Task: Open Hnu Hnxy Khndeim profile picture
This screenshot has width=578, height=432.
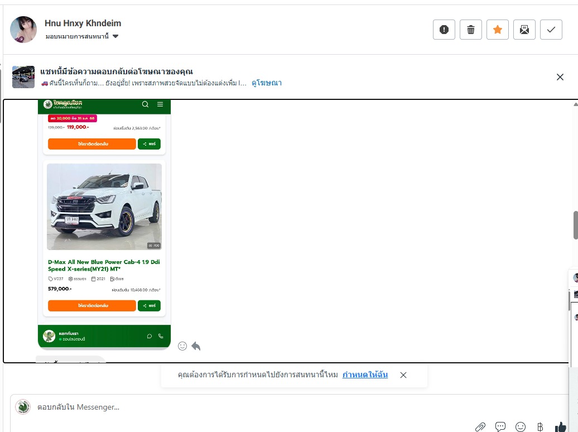Action: 23,30
